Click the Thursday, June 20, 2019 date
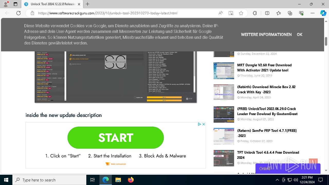The height and width of the screenshot is (185, 329). (256, 76)
